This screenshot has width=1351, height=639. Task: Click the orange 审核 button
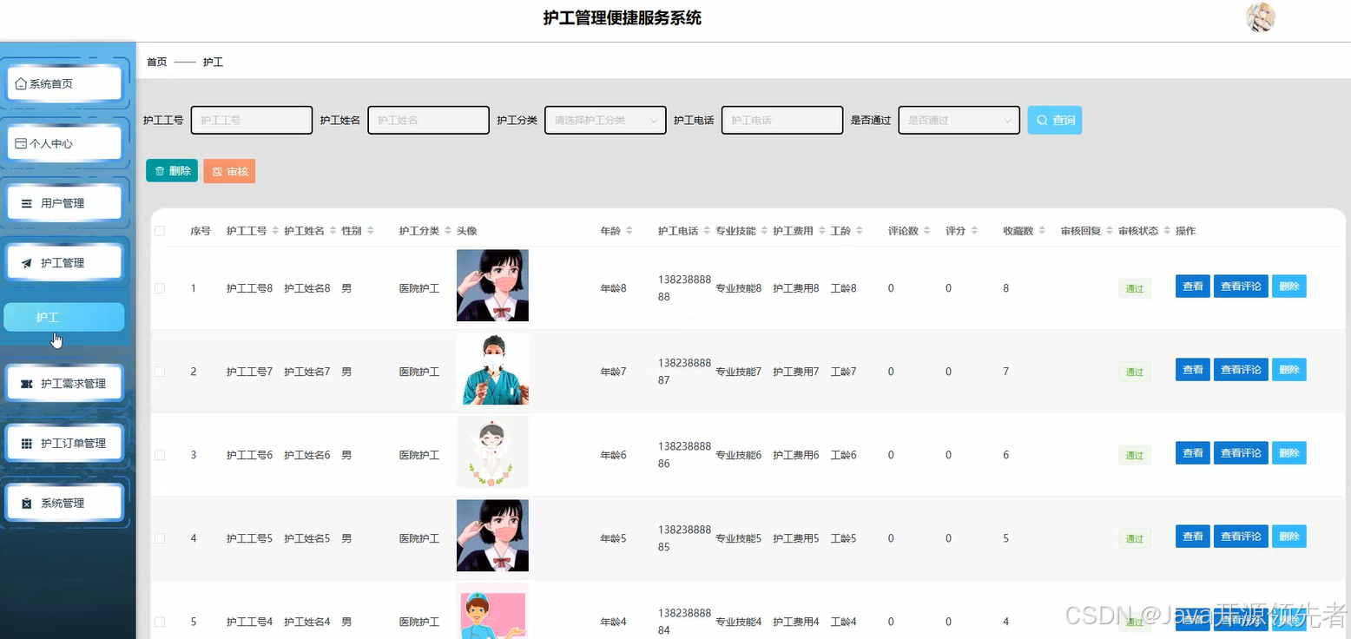pos(229,172)
